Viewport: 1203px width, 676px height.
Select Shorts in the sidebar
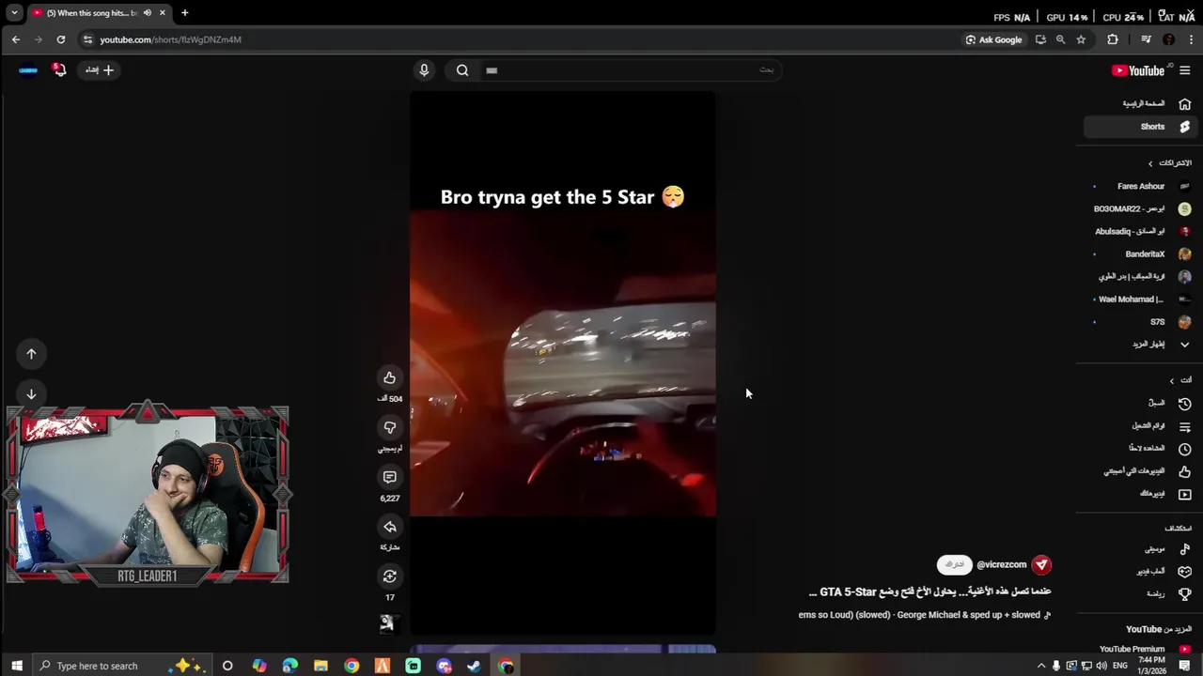pos(1138,127)
